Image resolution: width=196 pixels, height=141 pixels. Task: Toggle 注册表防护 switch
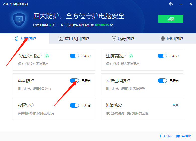point(162,56)
